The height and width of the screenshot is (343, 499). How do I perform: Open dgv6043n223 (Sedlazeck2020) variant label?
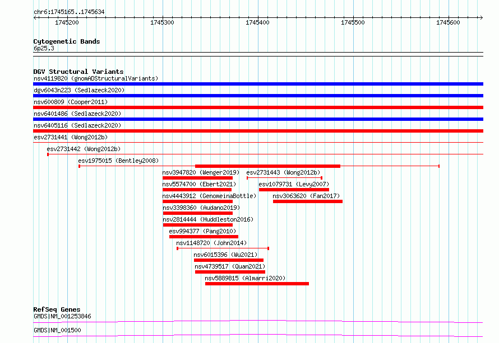tap(79, 90)
